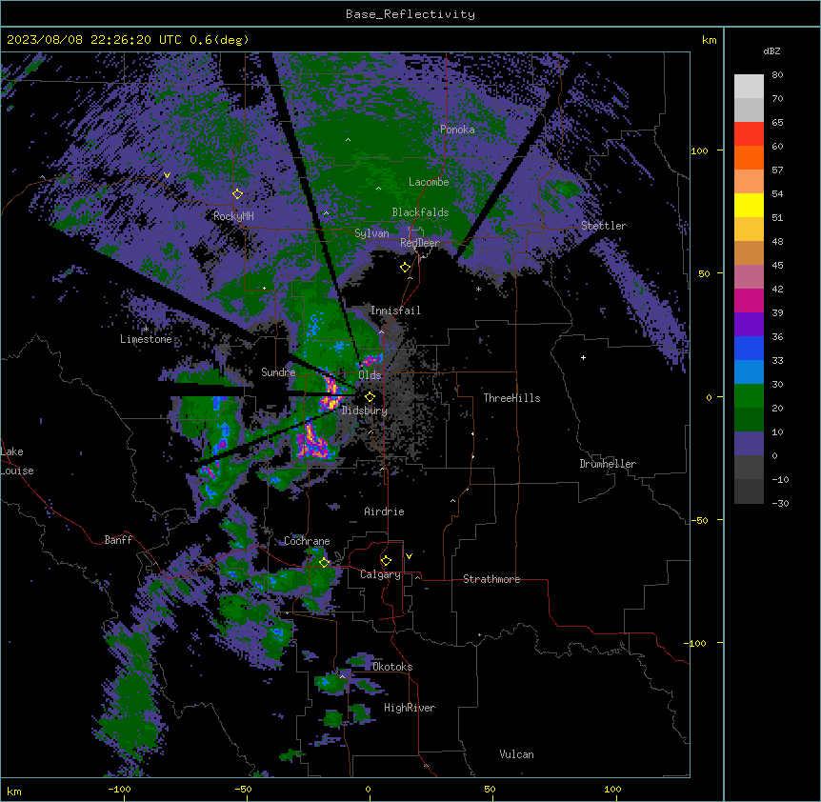Click the km label at top right
Viewport: 821px width, 802px height.
[x=709, y=40]
